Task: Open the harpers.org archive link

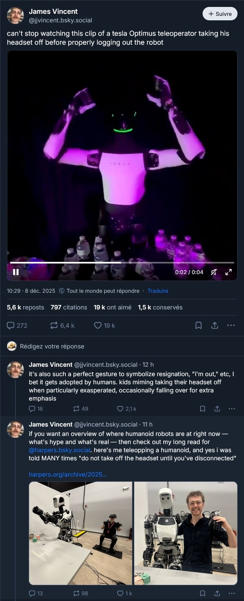Action: click(68, 474)
